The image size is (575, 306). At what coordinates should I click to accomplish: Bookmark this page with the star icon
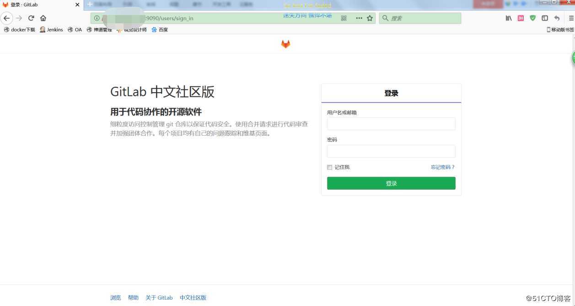(370, 18)
